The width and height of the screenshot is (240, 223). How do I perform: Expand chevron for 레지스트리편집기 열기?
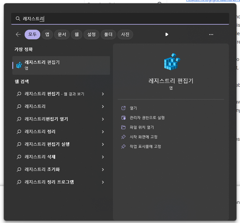pos(103,119)
